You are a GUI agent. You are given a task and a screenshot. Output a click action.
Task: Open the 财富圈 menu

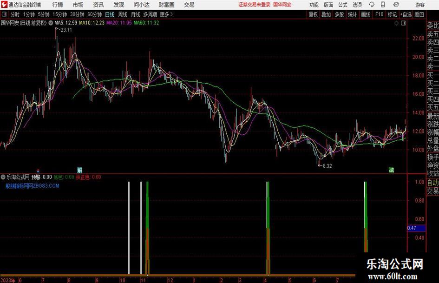click(x=166, y=5)
